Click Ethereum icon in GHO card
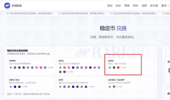The height and width of the screenshot is (100, 170). tap(60, 87)
